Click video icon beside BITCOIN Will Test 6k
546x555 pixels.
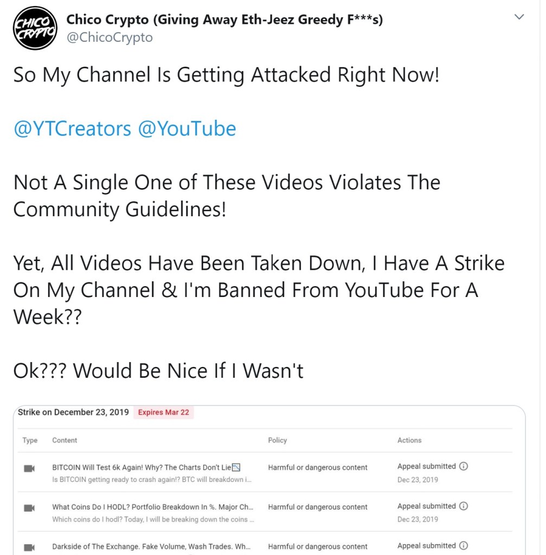[29, 468]
